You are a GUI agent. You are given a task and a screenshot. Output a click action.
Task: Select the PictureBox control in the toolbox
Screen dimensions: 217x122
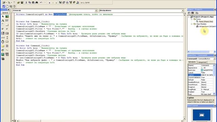coord(7,17)
